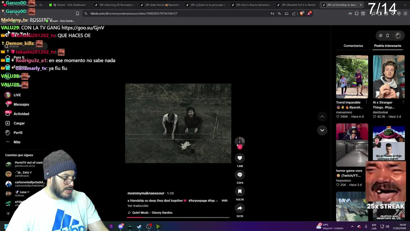
Task: Switch to 'JoJo's Bizarre Adventure' browser tab
Action: (x=252, y=5)
